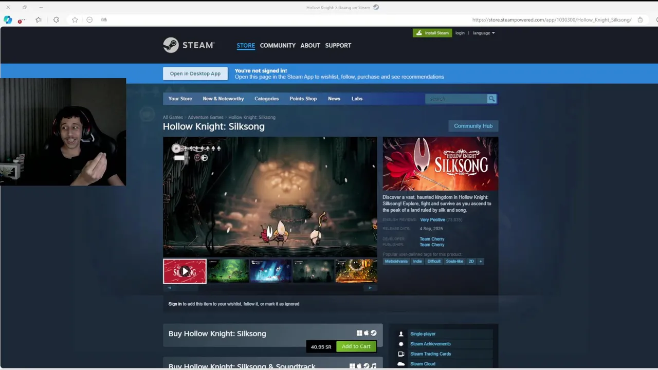Click the store search input field

[x=456, y=99]
